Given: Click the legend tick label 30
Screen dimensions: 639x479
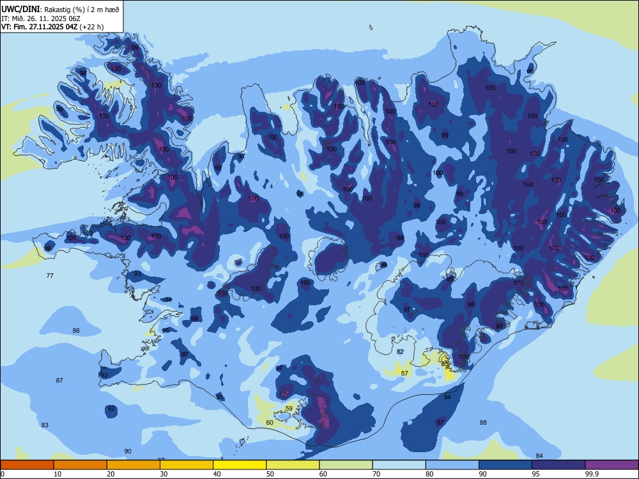Looking at the screenshot, I should pos(164,474).
